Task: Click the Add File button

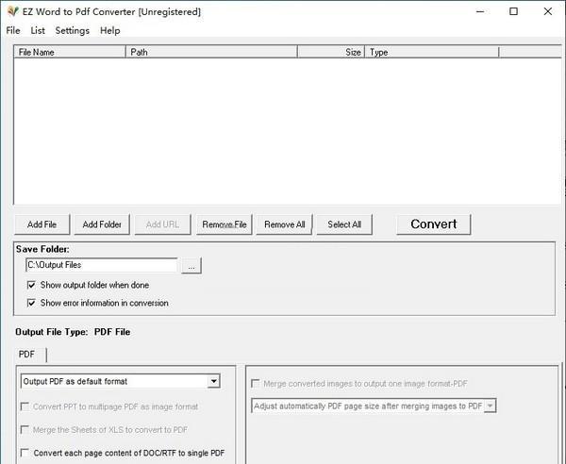Action: (x=42, y=224)
